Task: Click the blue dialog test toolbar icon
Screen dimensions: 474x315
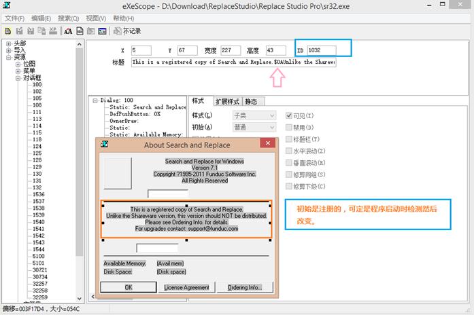Action: pyautogui.click(x=102, y=31)
